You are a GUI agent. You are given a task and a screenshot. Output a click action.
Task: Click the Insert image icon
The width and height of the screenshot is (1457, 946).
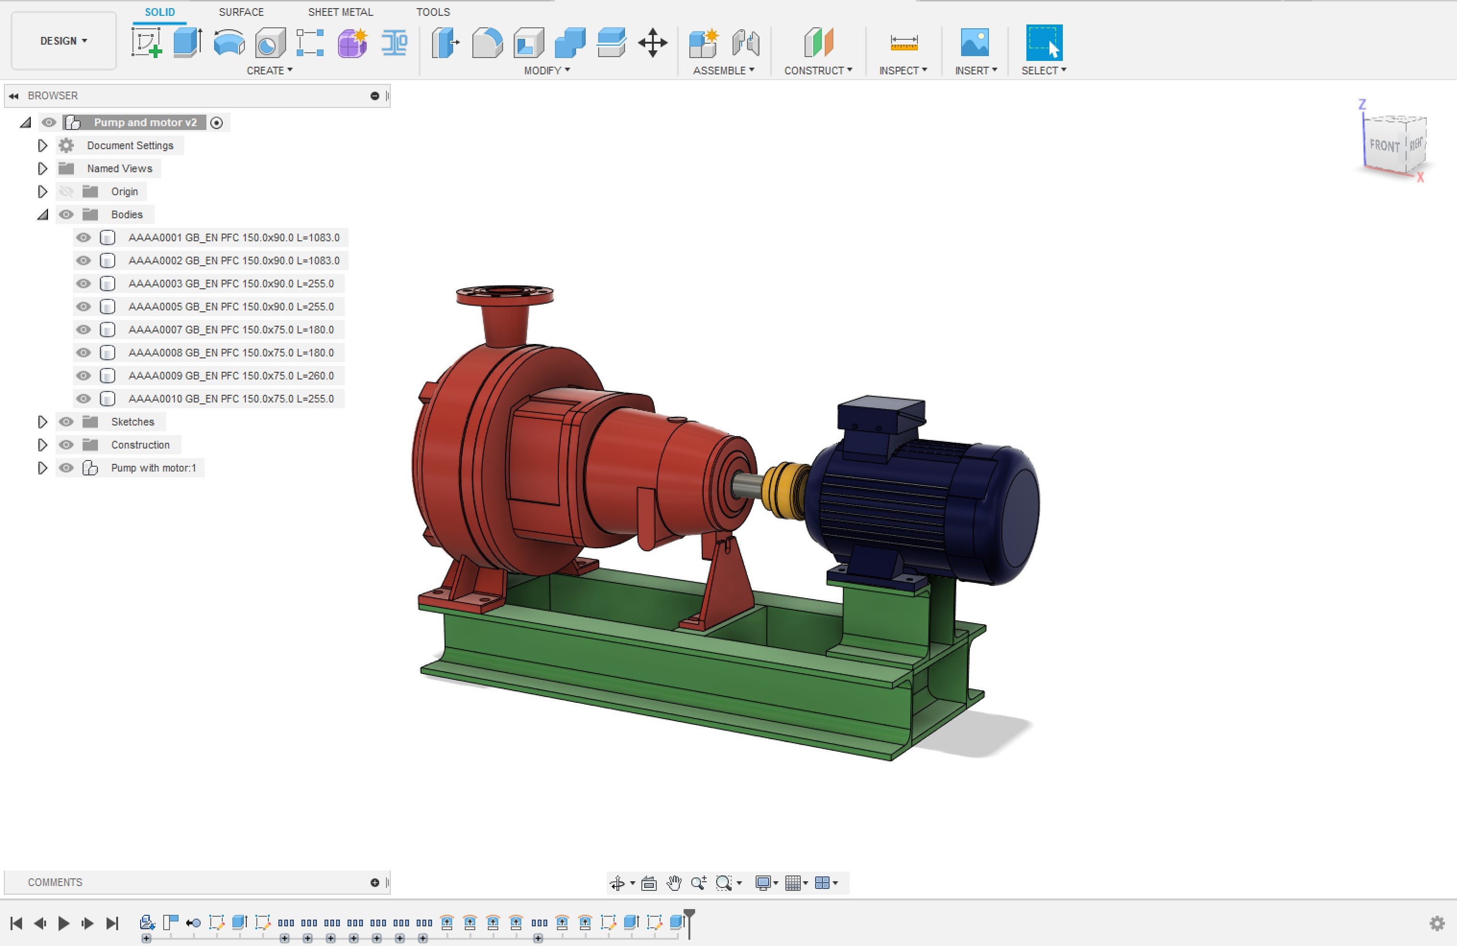point(975,43)
